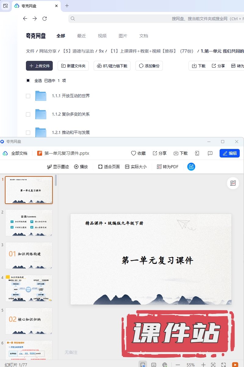Enter fullscreen view from status bar
Image resolution: width=244 pixels, height=367 pixels.
click(x=224, y=365)
